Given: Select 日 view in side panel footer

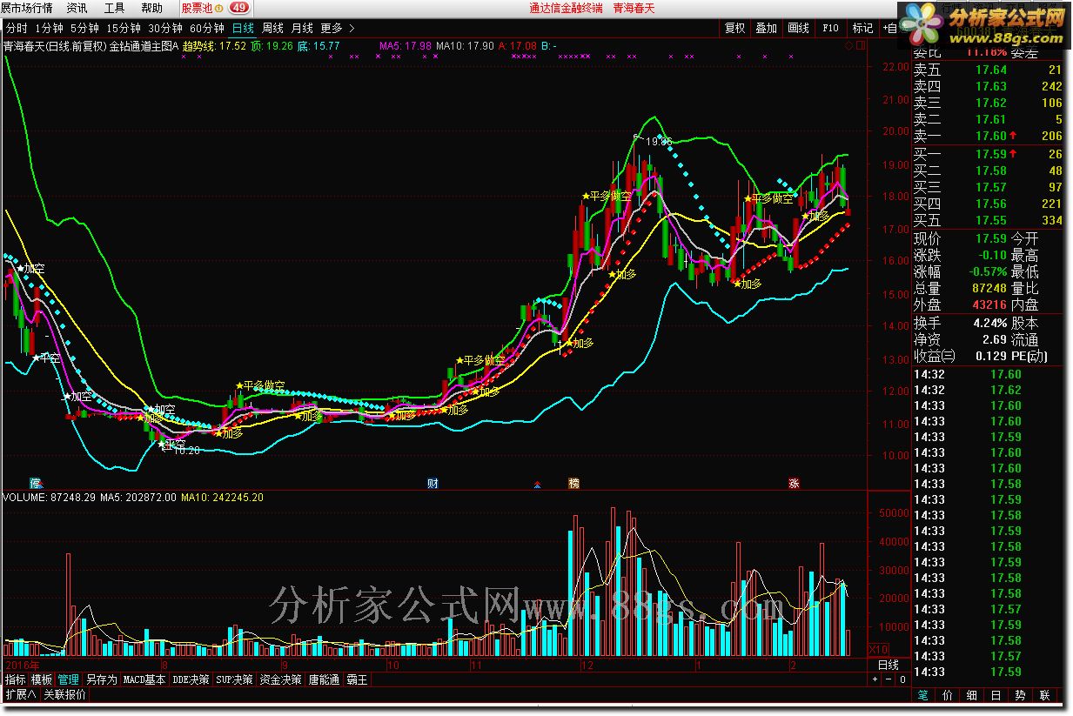Looking at the screenshot, I should coord(996,695).
